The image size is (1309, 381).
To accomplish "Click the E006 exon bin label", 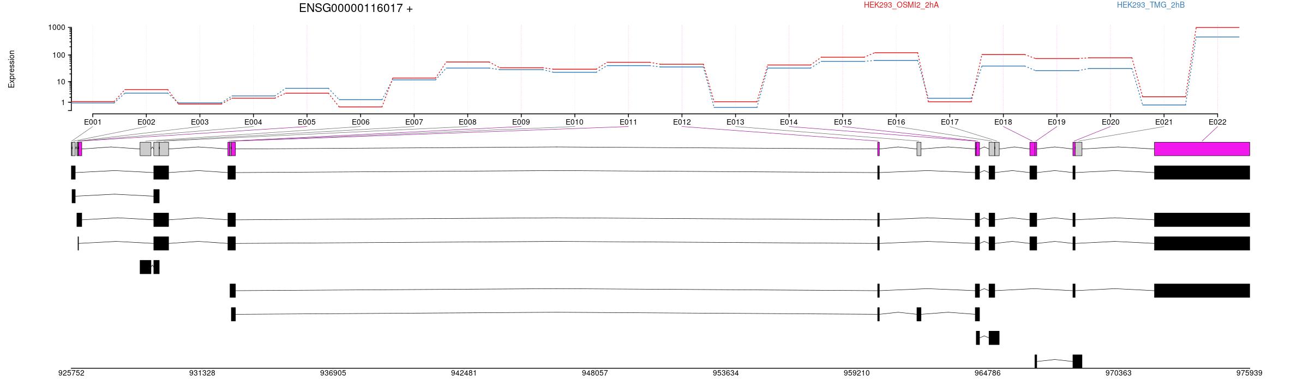I will 361,122.
